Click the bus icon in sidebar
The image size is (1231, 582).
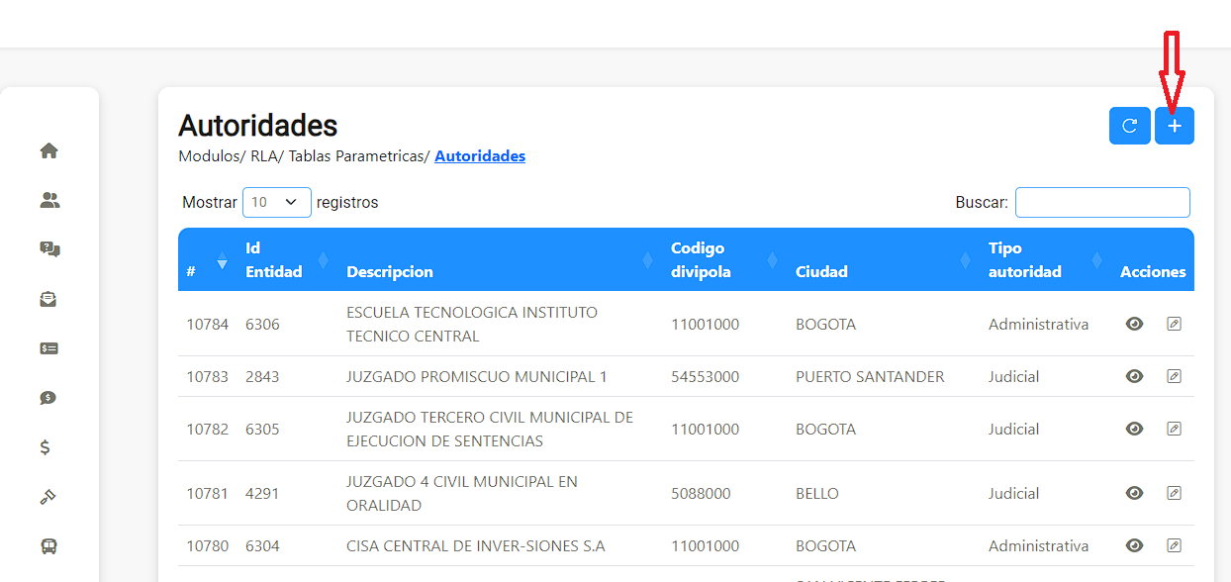[x=48, y=545]
